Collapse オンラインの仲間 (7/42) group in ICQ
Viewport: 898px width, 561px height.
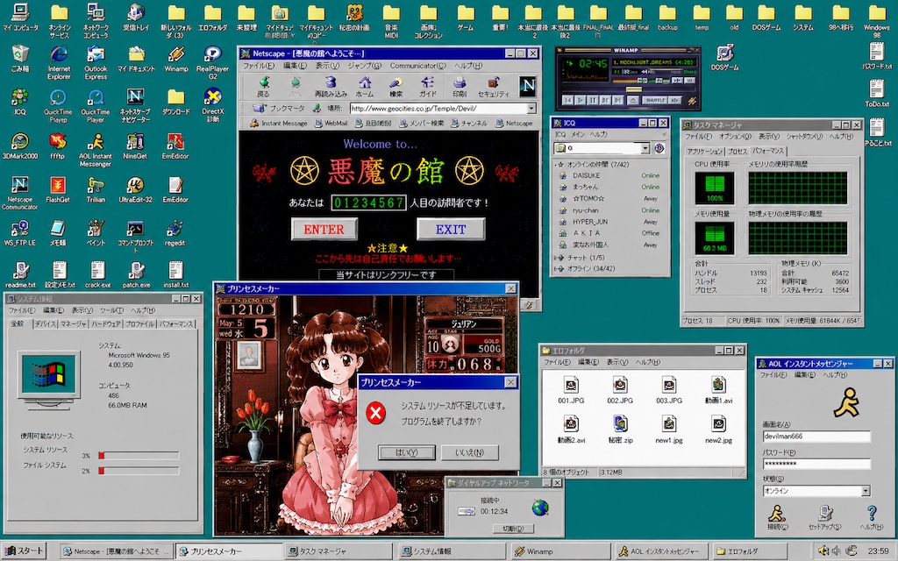pos(555,164)
